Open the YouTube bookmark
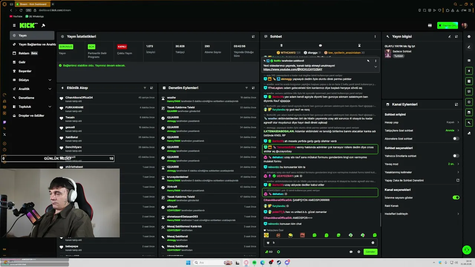475x267 pixels. 16,16
